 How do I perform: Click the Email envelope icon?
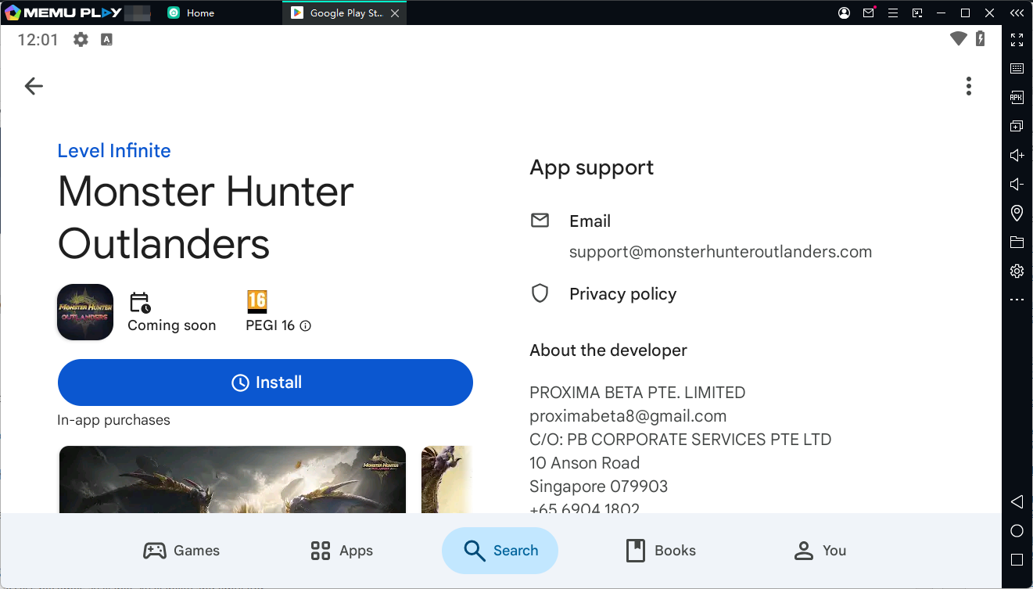[540, 221]
